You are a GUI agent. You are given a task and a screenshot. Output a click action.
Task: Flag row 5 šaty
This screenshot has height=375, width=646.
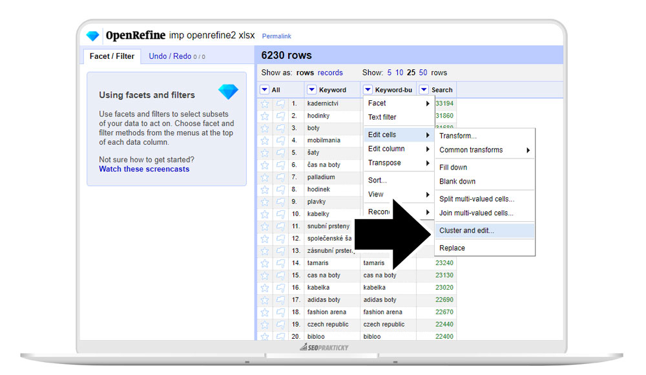[280, 153]
